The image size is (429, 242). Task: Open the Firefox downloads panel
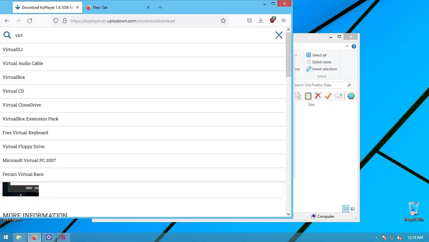click(x=261, y=20)
